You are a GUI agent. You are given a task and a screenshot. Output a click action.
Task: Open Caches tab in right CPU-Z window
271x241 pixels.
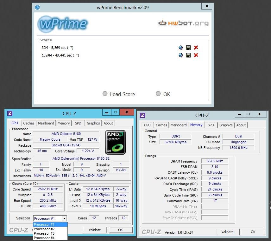tap(161, 125)
